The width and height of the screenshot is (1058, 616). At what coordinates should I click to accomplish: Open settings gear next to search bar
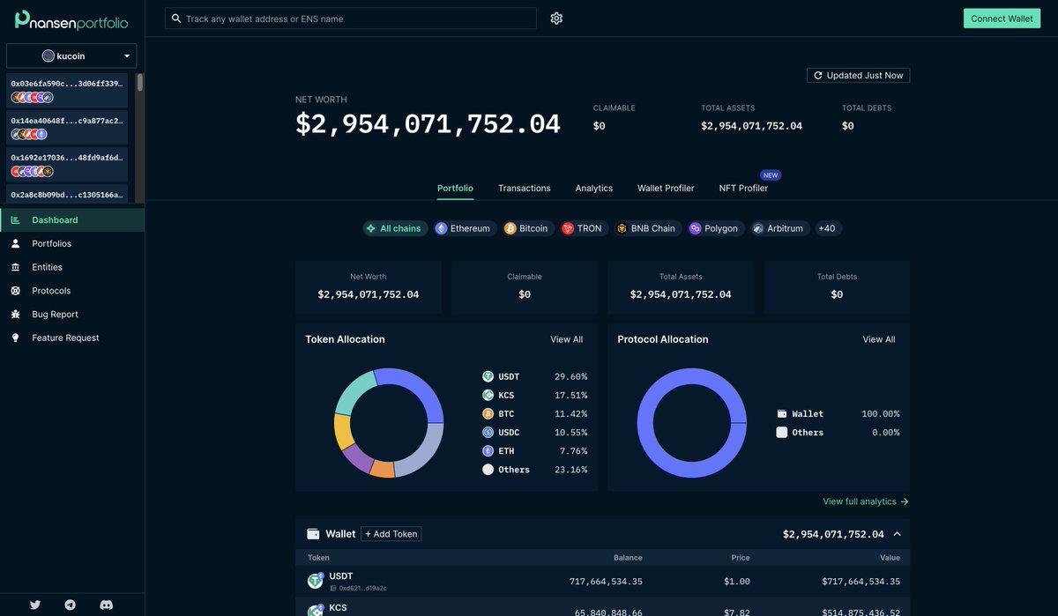click(556, 19)
